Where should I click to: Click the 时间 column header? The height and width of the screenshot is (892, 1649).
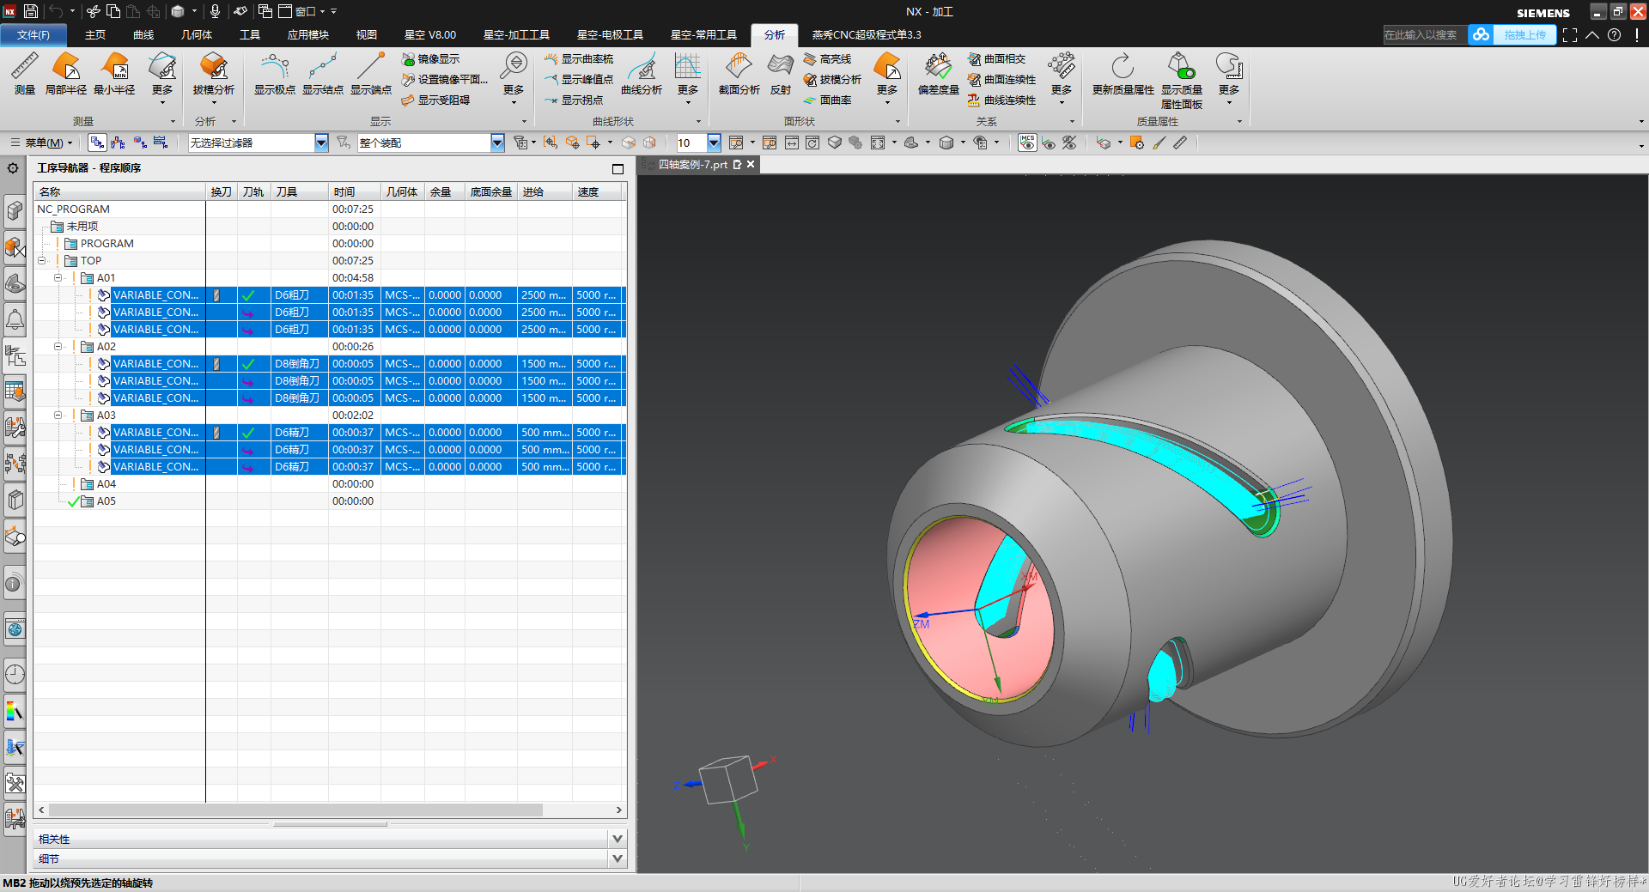coord(354,192)
